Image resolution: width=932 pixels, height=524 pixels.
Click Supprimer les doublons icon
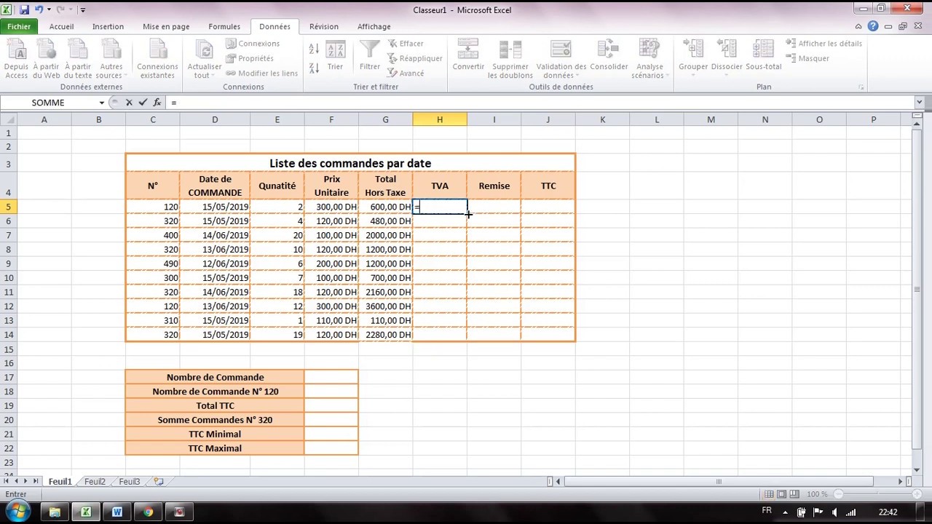[510, 59]
